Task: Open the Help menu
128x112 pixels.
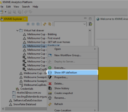Action: point(35,7)
